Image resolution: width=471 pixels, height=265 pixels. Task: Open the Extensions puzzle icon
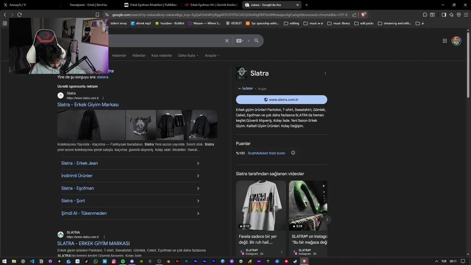(x=425, y=15)
